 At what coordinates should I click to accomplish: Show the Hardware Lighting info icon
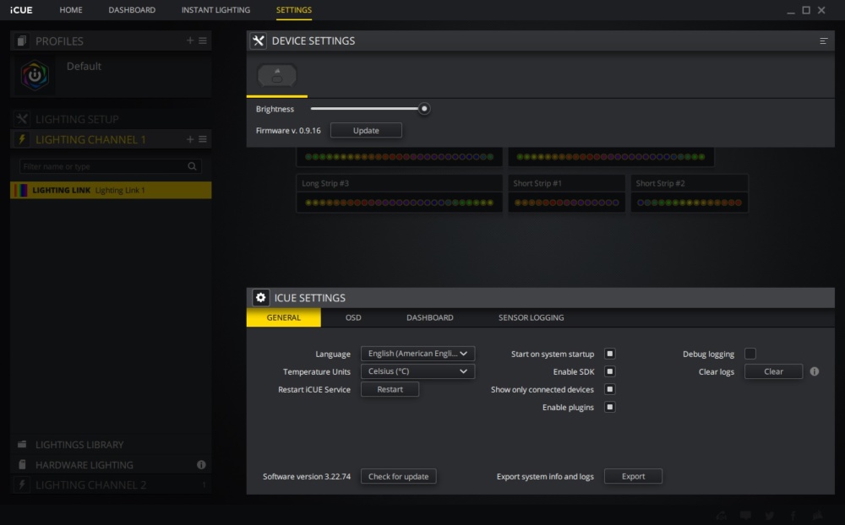click(x=201, y=464)
